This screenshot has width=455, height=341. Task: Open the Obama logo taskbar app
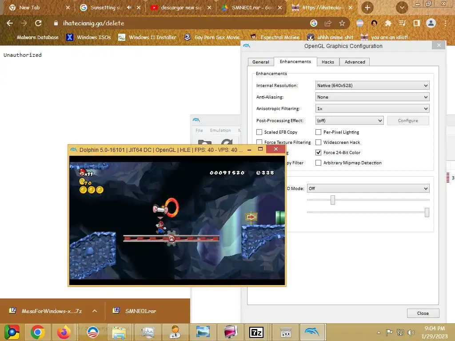92,332
